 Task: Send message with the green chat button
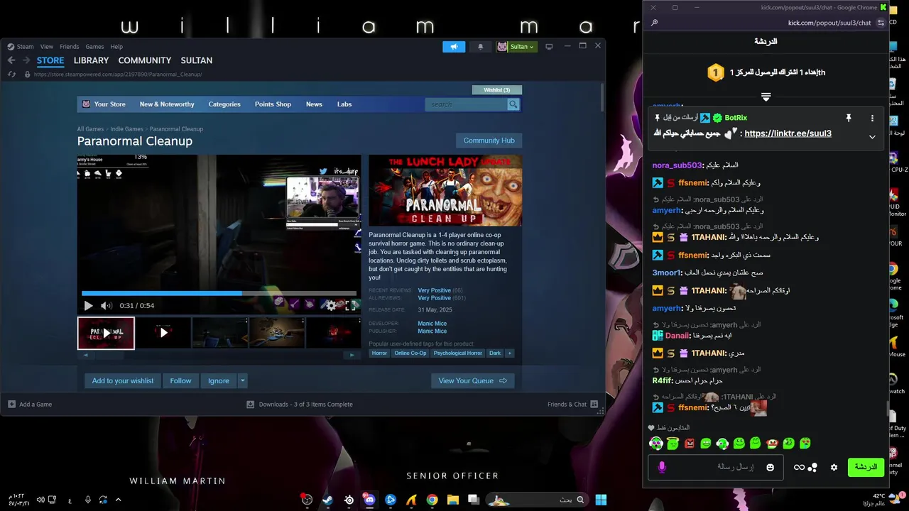(x=866, y=467)
